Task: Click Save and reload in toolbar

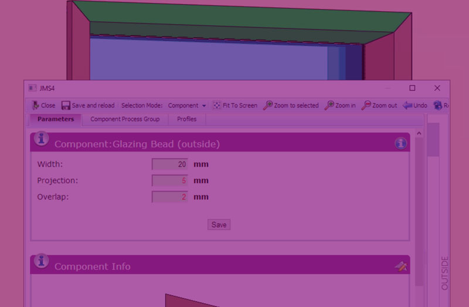Action: [x=88, y=106]
